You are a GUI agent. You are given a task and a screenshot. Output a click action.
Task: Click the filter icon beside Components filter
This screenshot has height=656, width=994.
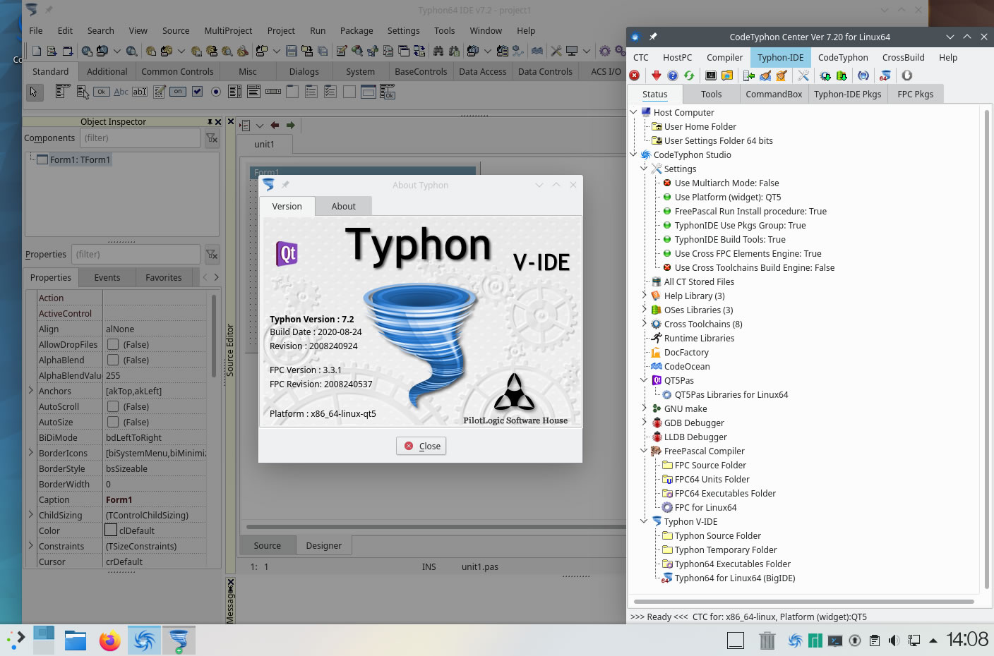pyautogui.click(x=212, y=138)
